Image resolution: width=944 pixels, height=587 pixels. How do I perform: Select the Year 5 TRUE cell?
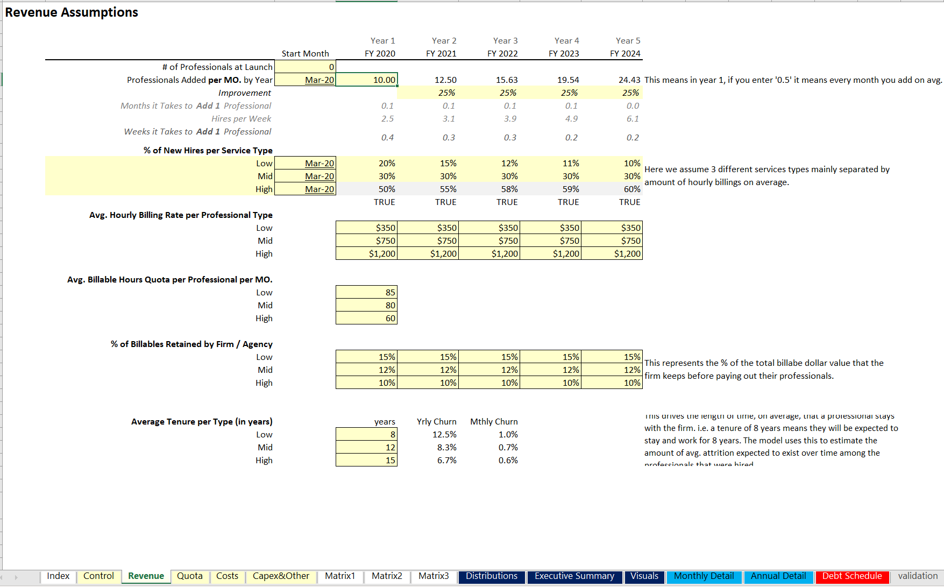click(x=629, y=202)
